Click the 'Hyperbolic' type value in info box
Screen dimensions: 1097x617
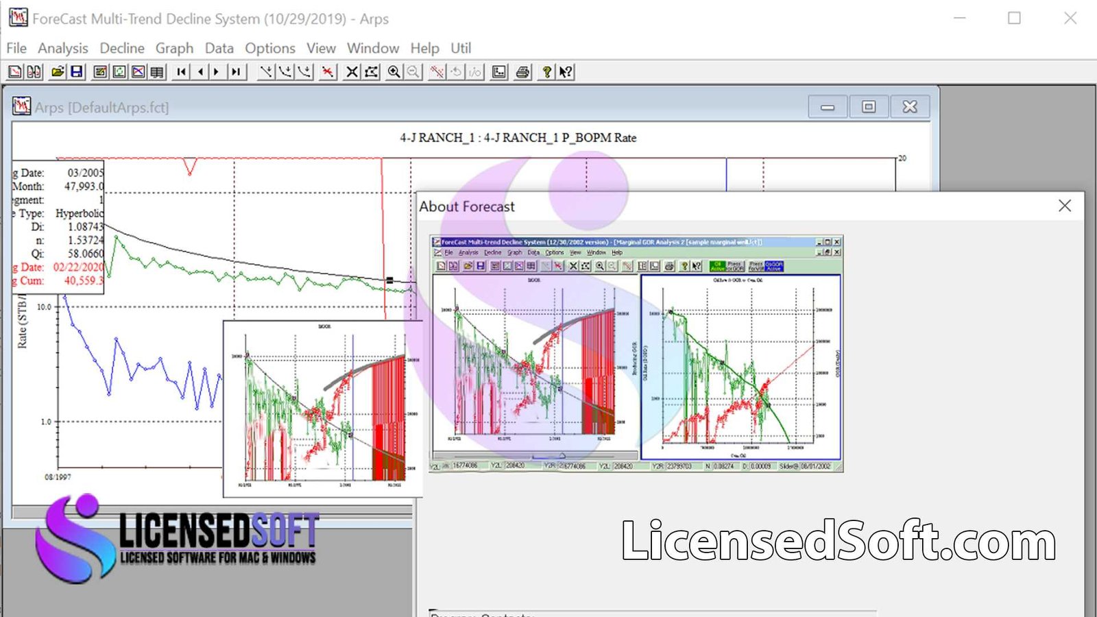(79, 213)
